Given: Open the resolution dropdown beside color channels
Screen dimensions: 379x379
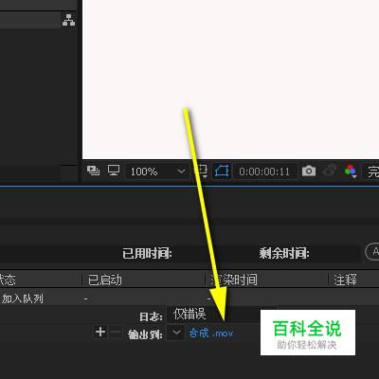Looking at the screenshot, I should click(x=371, y=171).
